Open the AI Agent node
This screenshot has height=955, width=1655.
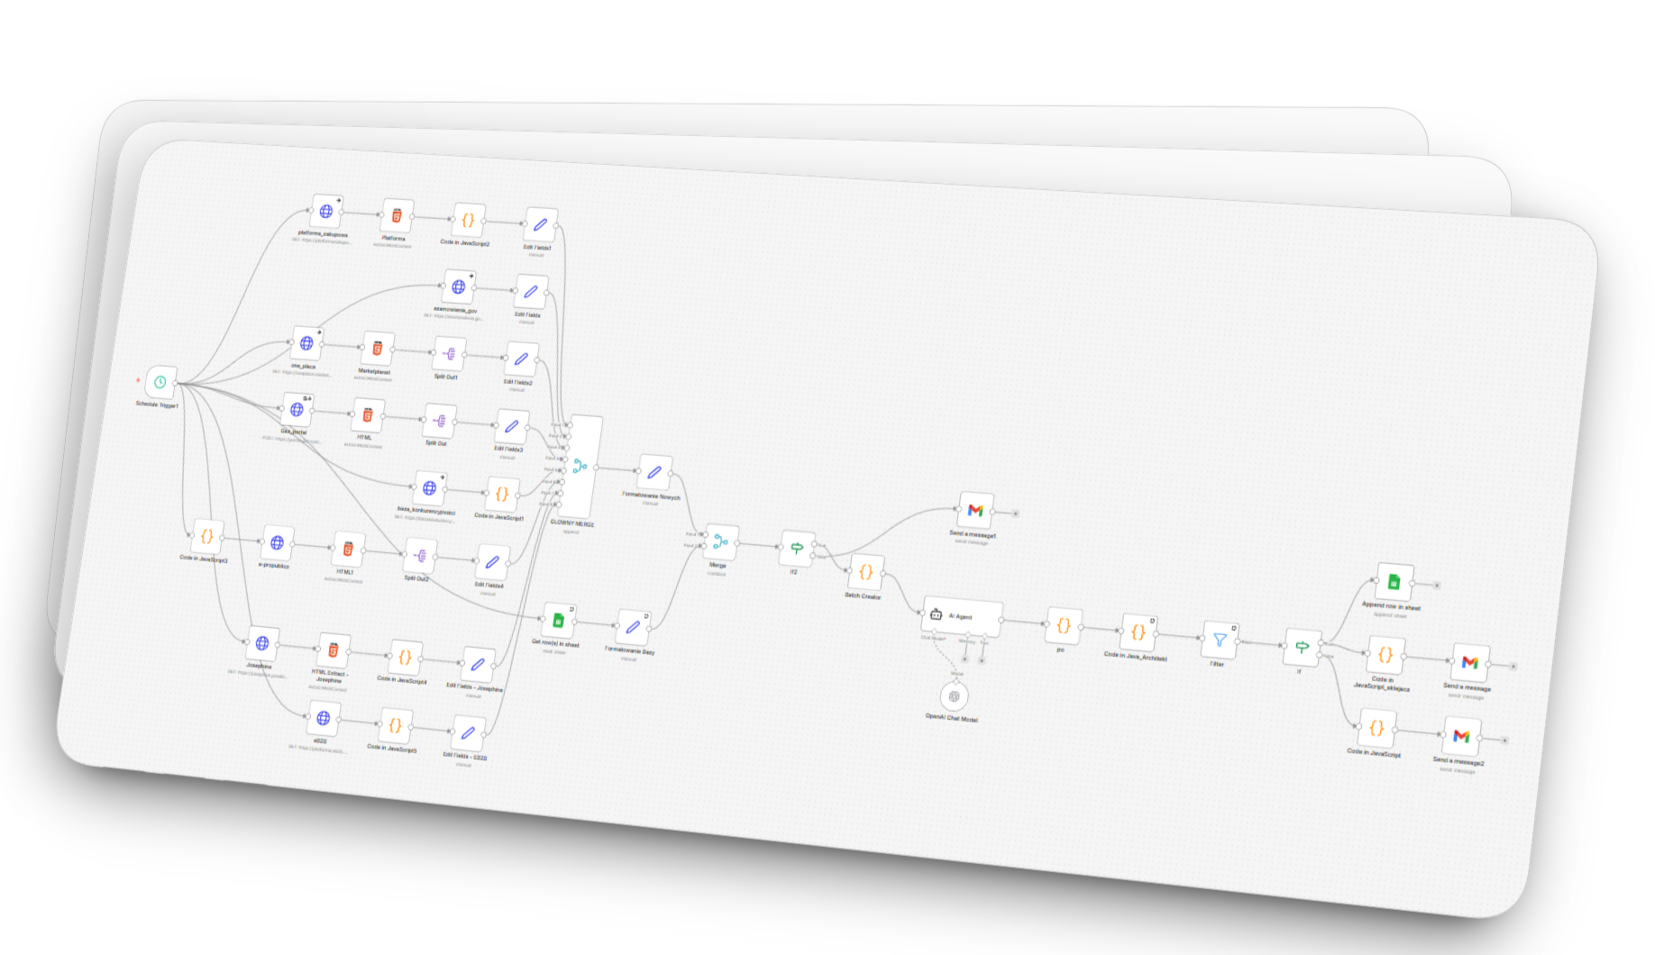pos(961,616)
